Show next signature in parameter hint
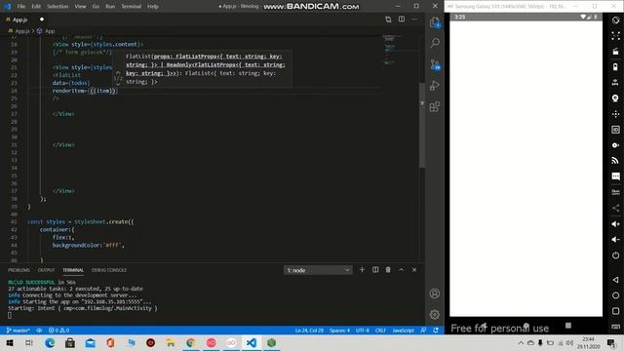 click(x=118, y=84)
